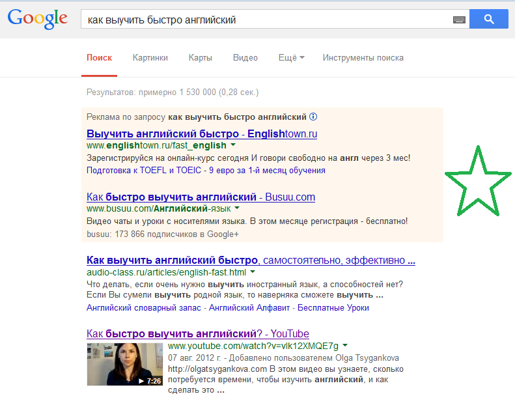Click the Google logo
The width and height of the screenshot is (515, 407).
[38, 19]
